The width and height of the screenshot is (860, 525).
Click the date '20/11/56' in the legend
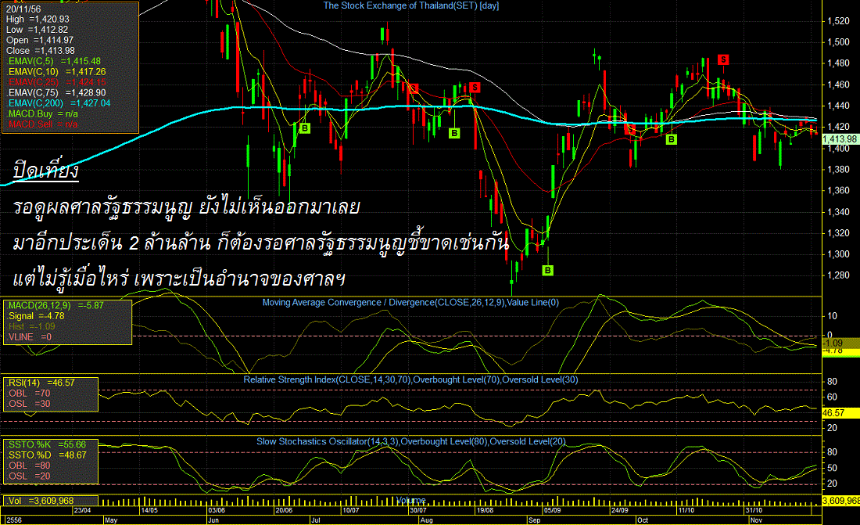click(x=23, y=9)
